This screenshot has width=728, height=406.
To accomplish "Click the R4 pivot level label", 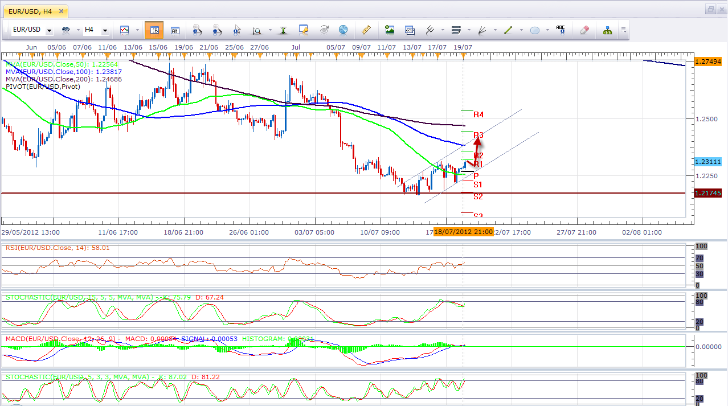I will 478,115.
